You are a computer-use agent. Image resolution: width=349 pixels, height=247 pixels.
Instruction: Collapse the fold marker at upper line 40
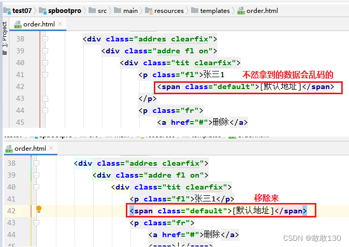[x=45, y=63]
